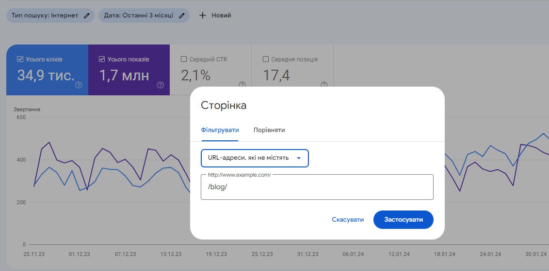Edit the search type filter pencil icon
Viewport: 549px width, 271px height.
point(86,15)
